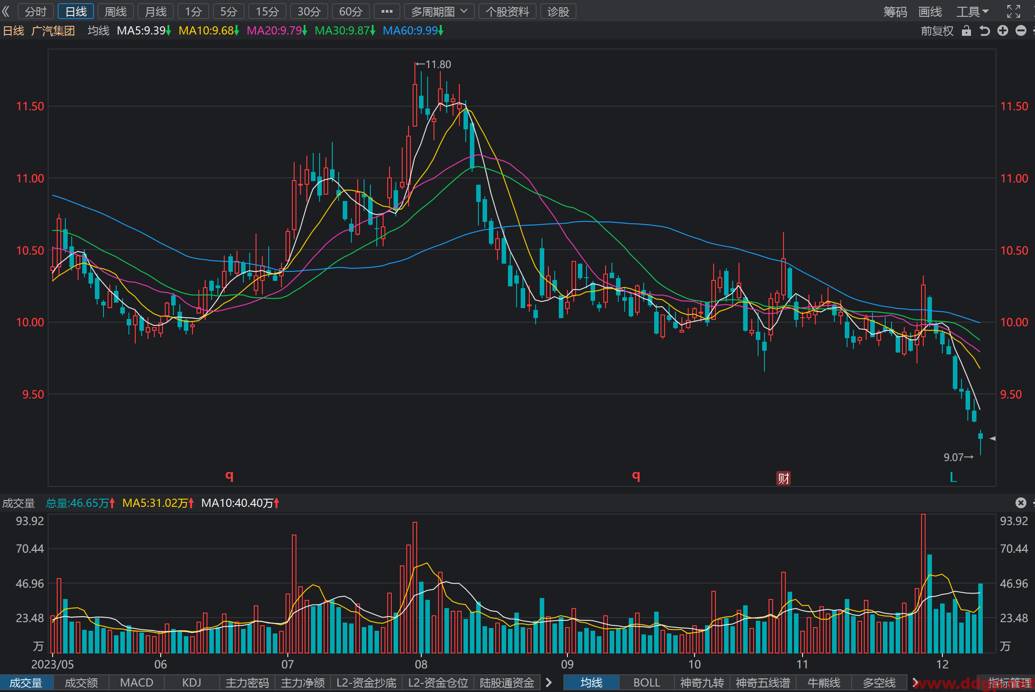
Task: Click the cyan L marker on the chart
Action: (x=953, y=477)
